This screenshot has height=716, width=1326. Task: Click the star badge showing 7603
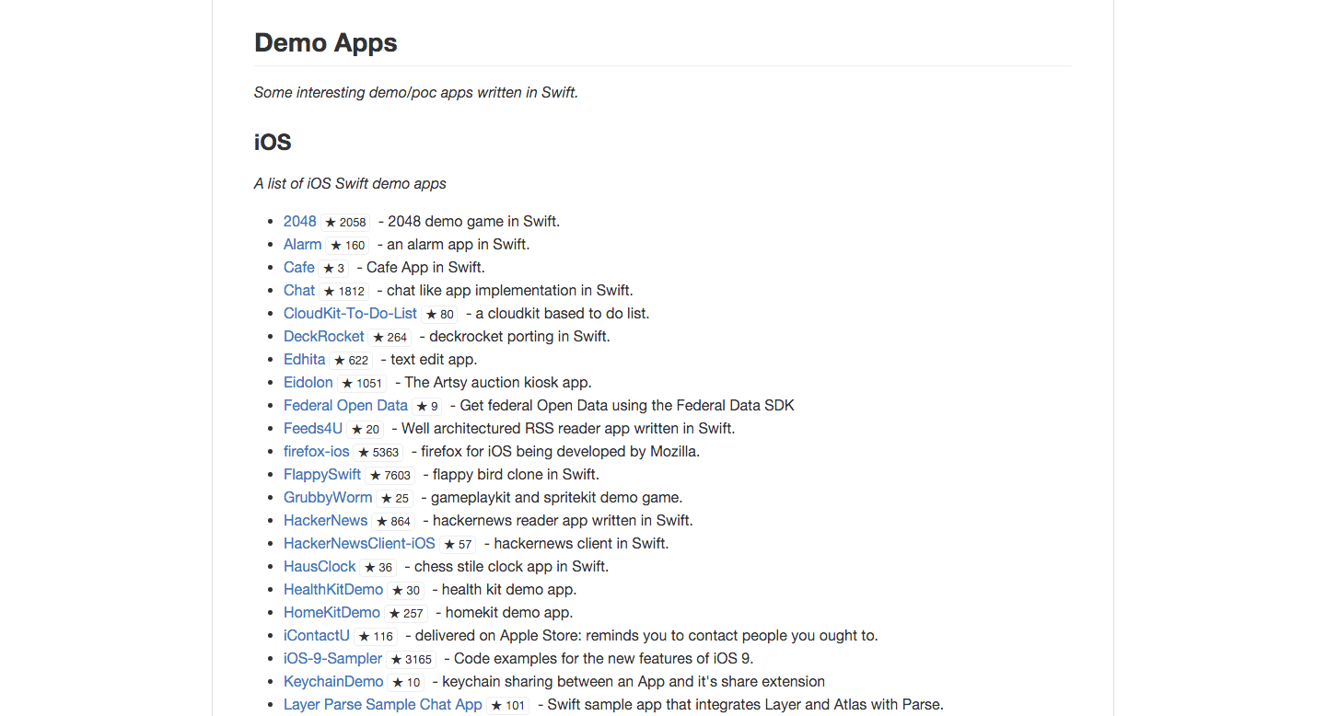390,475
